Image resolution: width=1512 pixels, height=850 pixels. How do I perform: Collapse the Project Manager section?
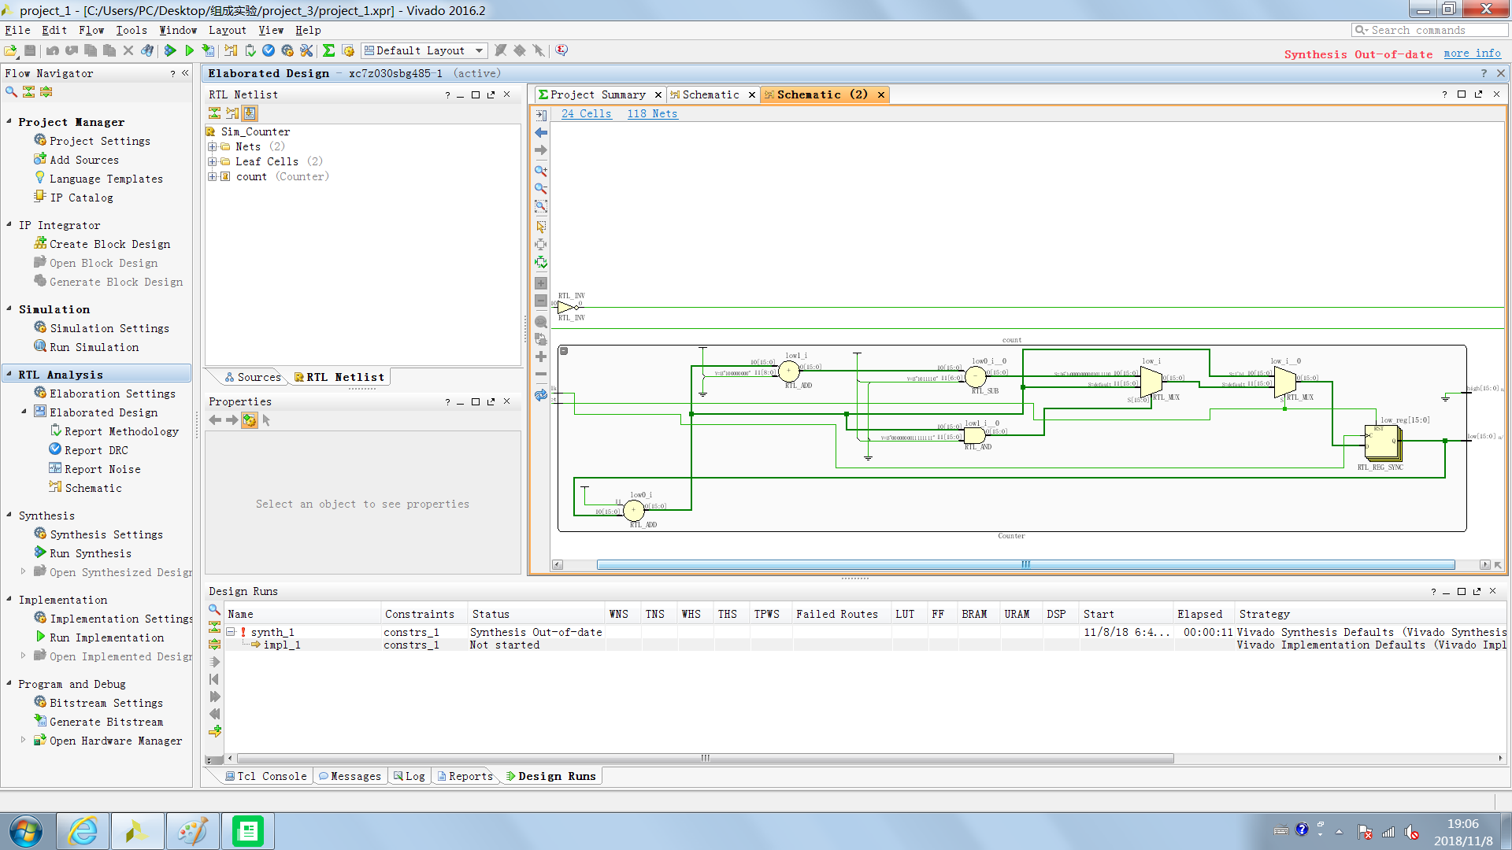click(x=9, y=122)
